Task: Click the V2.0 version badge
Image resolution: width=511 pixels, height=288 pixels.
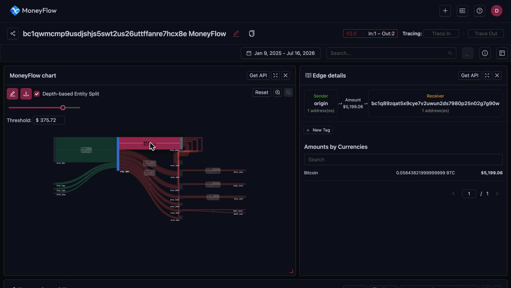Action: pos(351,34)
